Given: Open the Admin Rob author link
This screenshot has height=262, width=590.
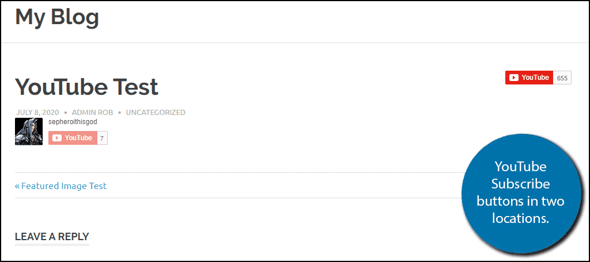Looking at the screenshot, I should point(92,113).
